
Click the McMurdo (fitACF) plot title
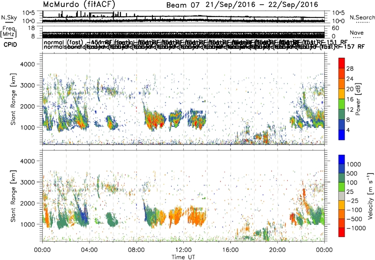pos(79,5)
